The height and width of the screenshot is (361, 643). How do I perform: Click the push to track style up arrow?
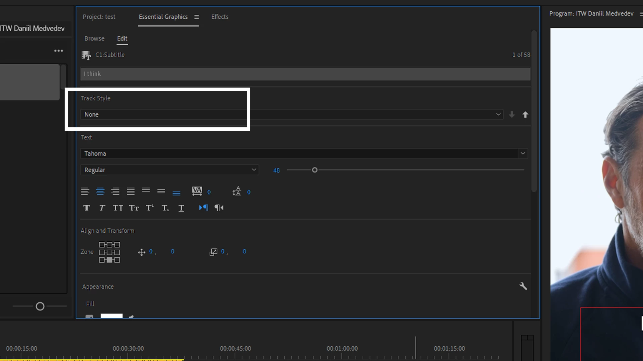click(525, 115)
